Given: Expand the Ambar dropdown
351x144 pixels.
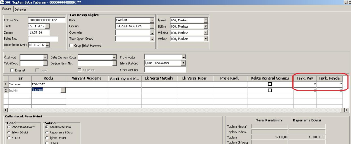Looking at the screenshot, I should pyautogui.click(x=206, y=39).
